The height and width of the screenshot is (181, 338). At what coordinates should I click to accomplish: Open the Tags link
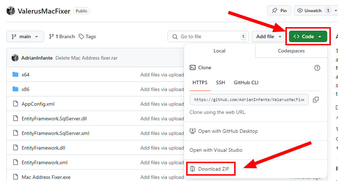click(87, 36)
